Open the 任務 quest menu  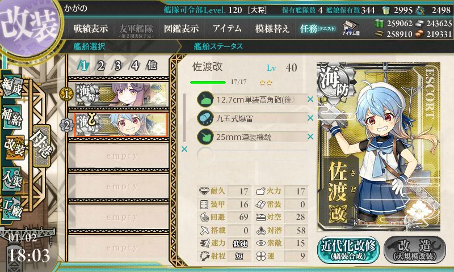(318, 28)
